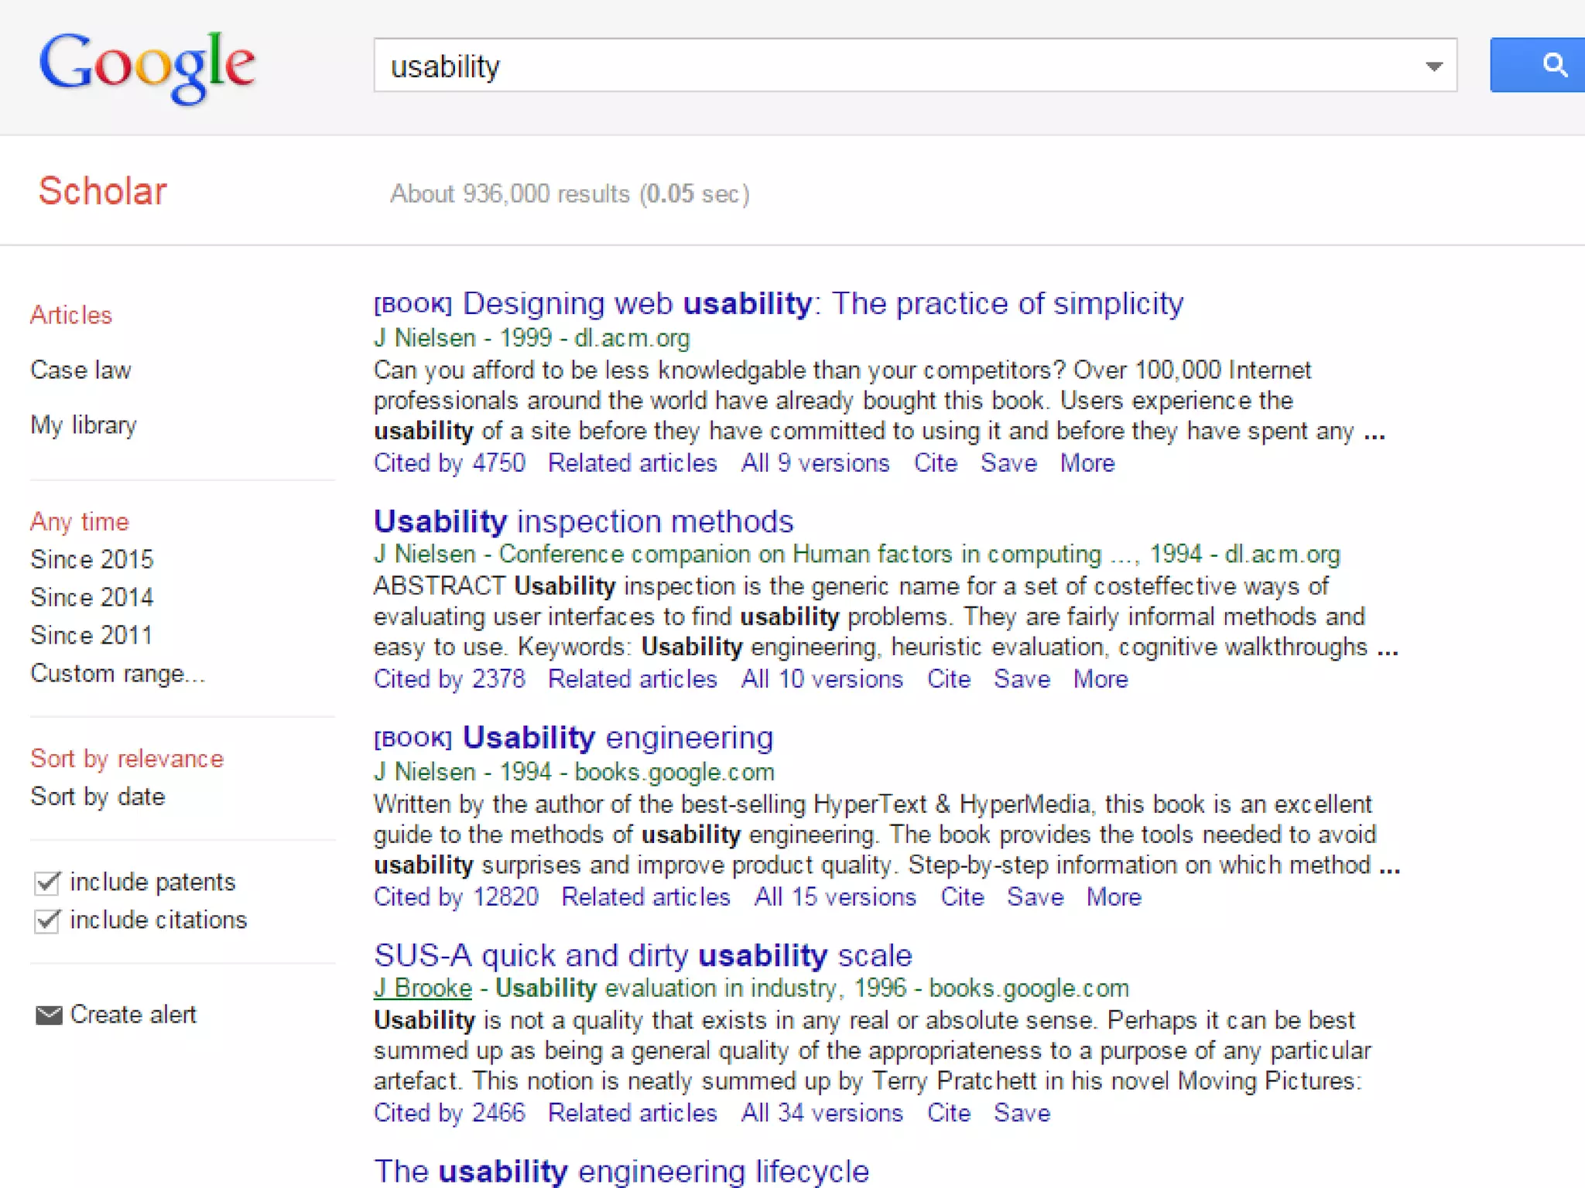Screen dimensions: 1585x1188
Task: Uncheck the include citations checkbox
Action: click(47, 920)
